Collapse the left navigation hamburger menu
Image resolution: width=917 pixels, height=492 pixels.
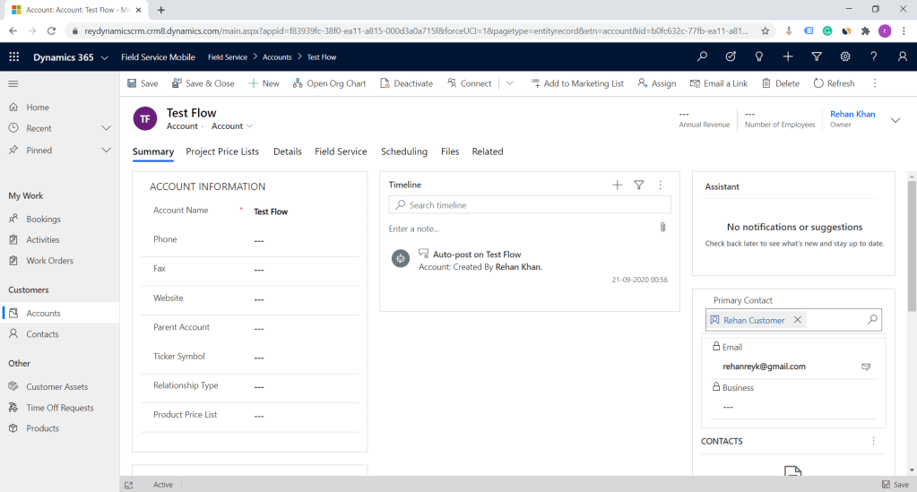click(13, 83)
